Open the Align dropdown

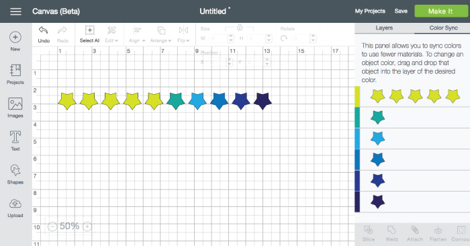[x=137, y=34]
